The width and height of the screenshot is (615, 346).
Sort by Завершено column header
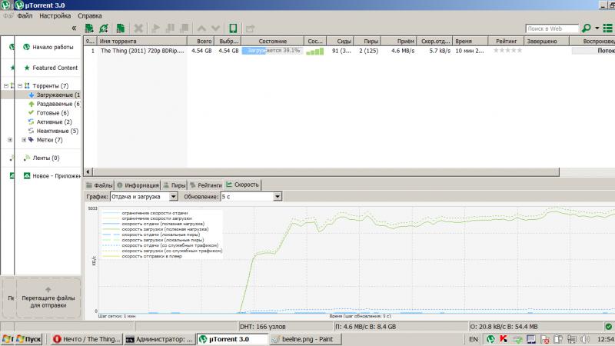[x=547, y=42]
